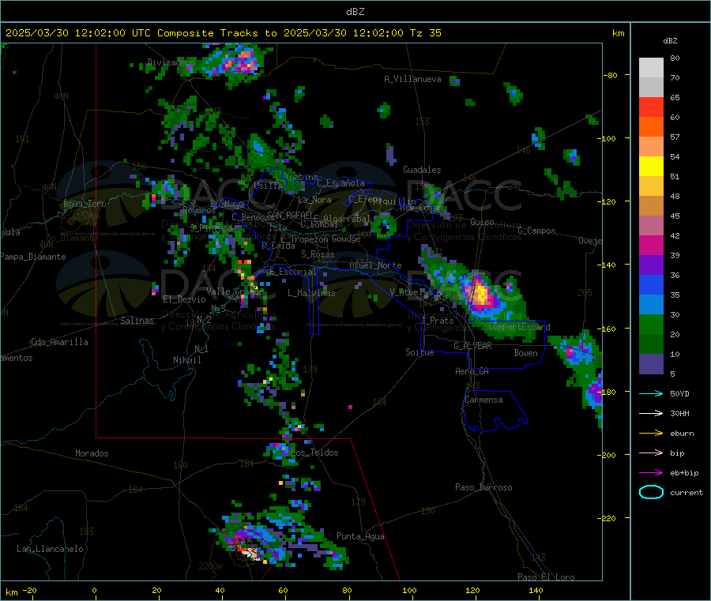Click the 'Atuel_Norte' place label

(x=375, y=265)
